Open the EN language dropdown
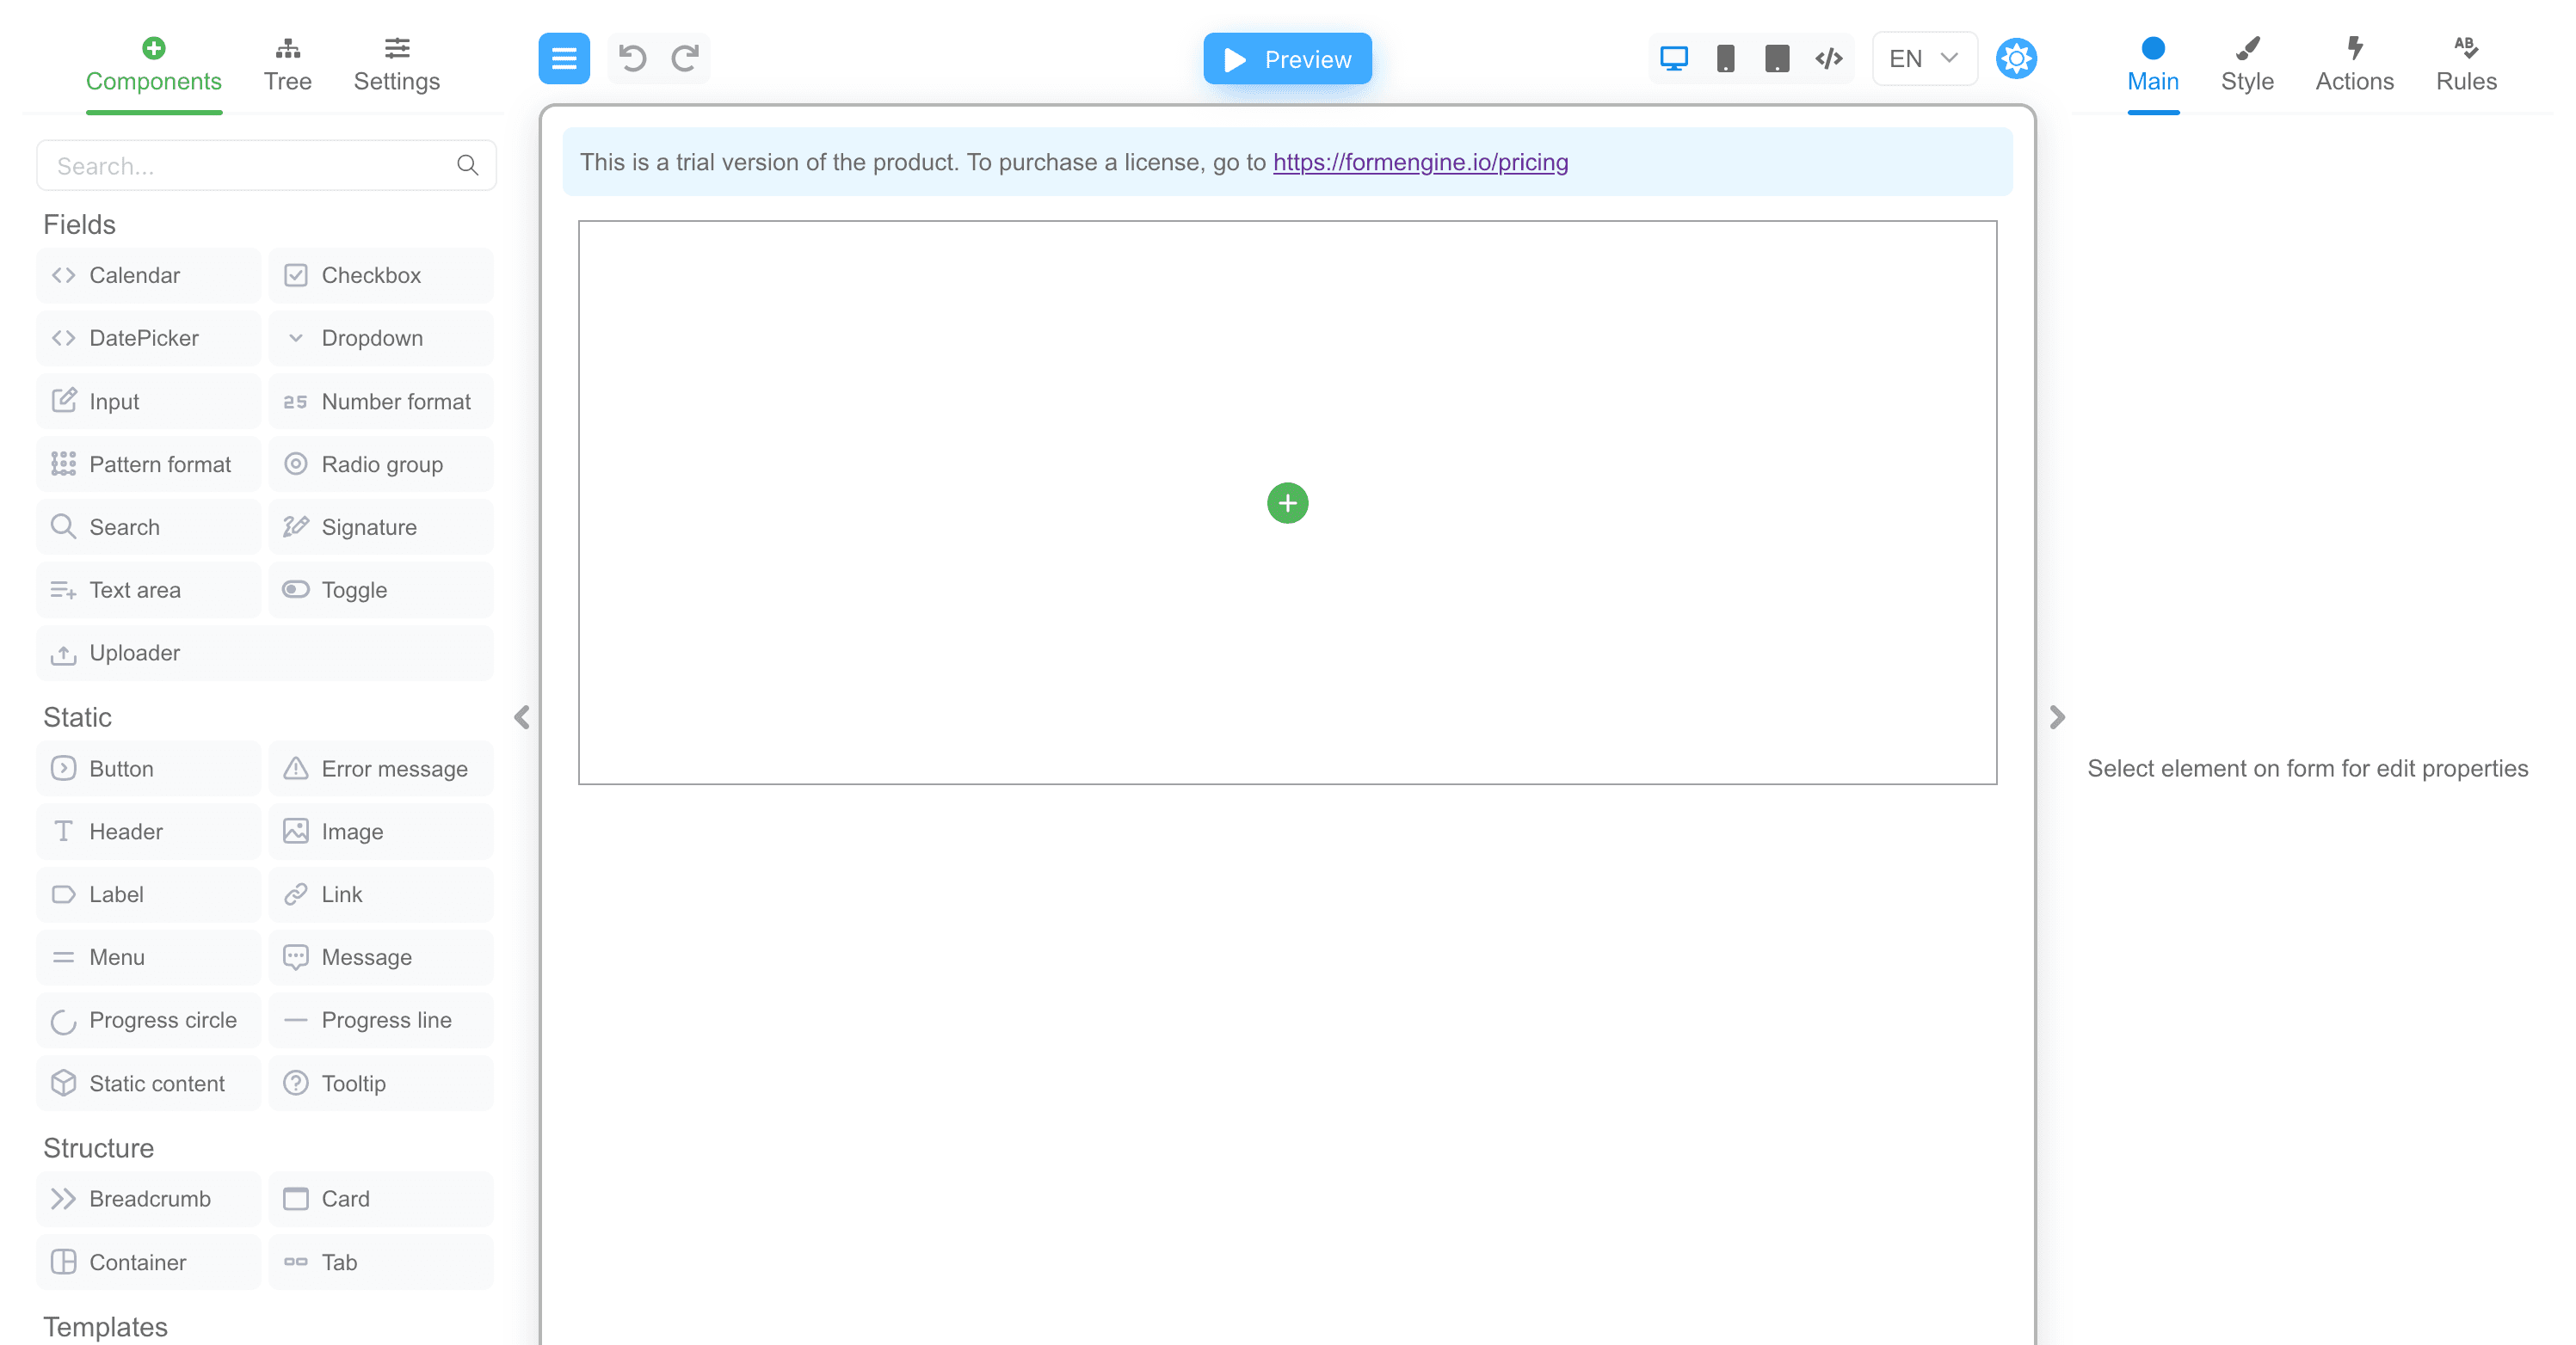 pos(1922,58)
